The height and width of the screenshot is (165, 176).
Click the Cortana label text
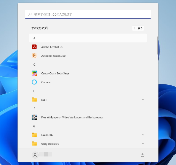46,82
